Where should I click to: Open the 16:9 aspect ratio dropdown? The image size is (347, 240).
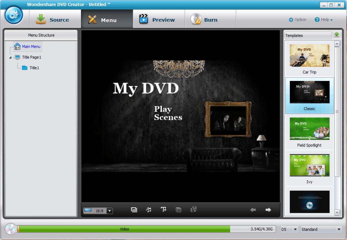110,211
